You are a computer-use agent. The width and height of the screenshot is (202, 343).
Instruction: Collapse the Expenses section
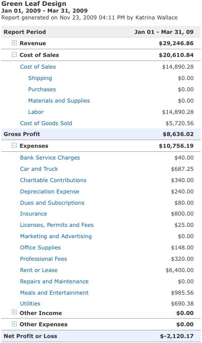[x=14, y=145]
